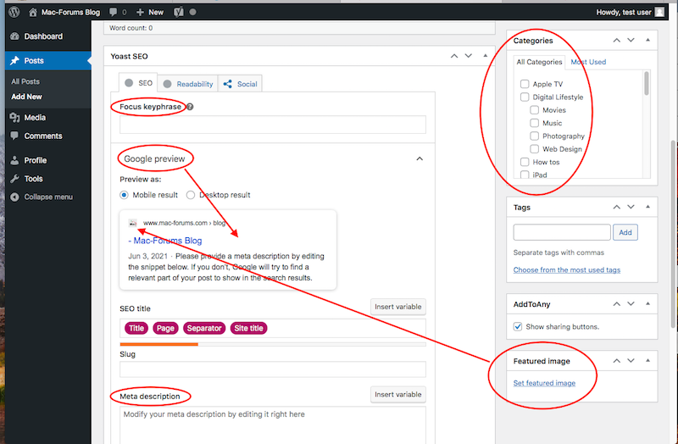Tick the Movies category checkbox

(x=535, y=110)
